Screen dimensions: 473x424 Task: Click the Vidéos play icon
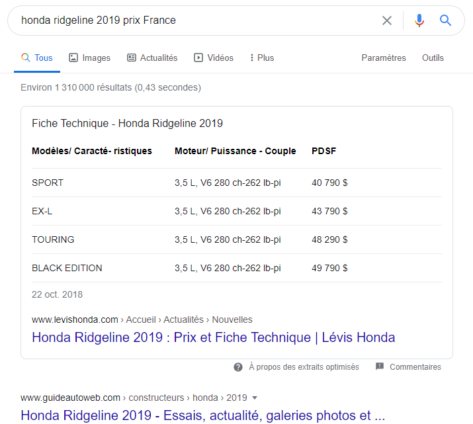click(x=198, y=58)
